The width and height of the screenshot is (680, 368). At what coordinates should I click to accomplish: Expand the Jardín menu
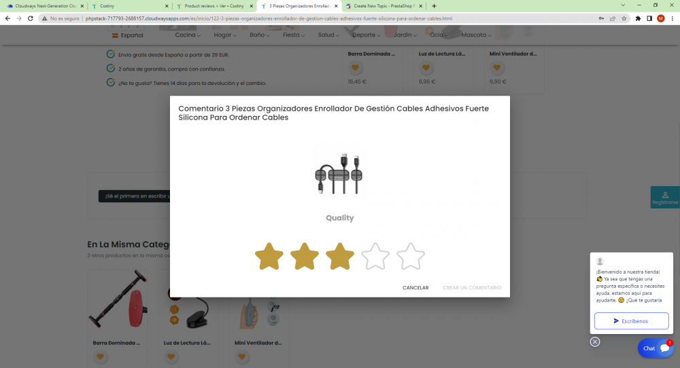pyautogui.click(x=405, y=35)
